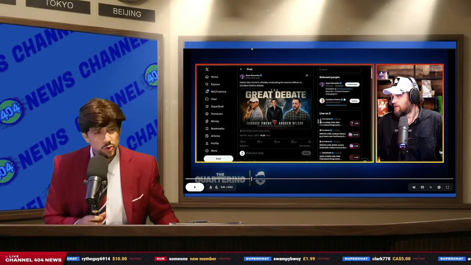Open the CANDACEOWENS.COM link
The image size is (471, 265).
[336, 105]
